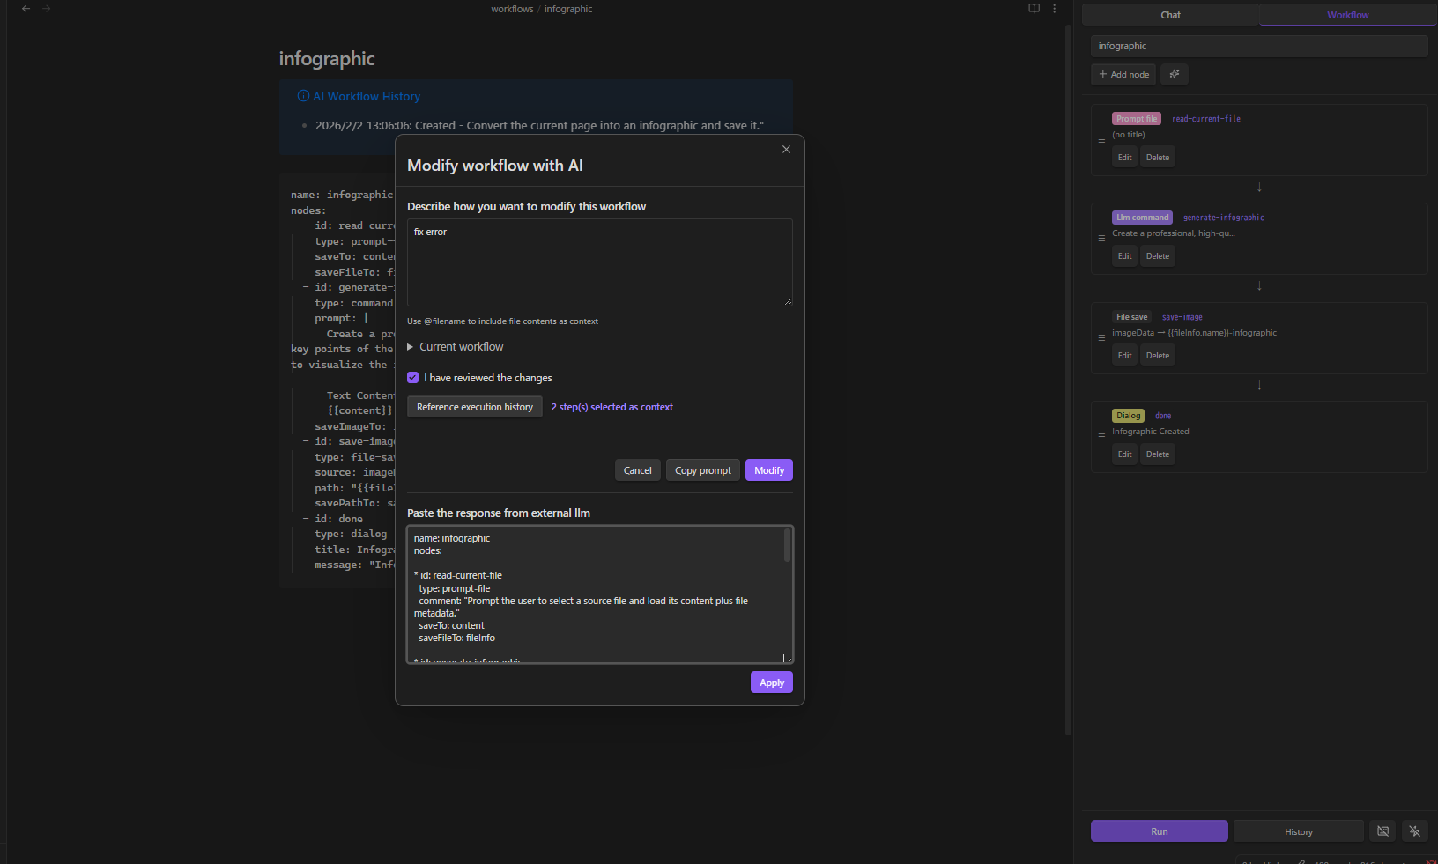Click the down-arrow connector below the Prompt file node

pos(1259,188)
